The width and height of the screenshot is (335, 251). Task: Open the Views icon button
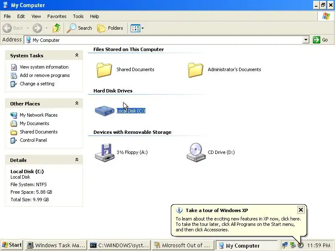click(x=135, y=28)
